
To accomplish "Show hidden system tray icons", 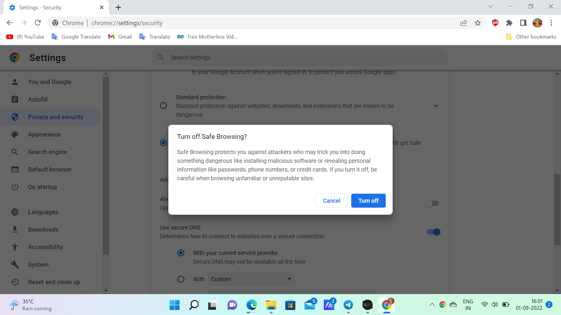I will (x=432, y=304).
